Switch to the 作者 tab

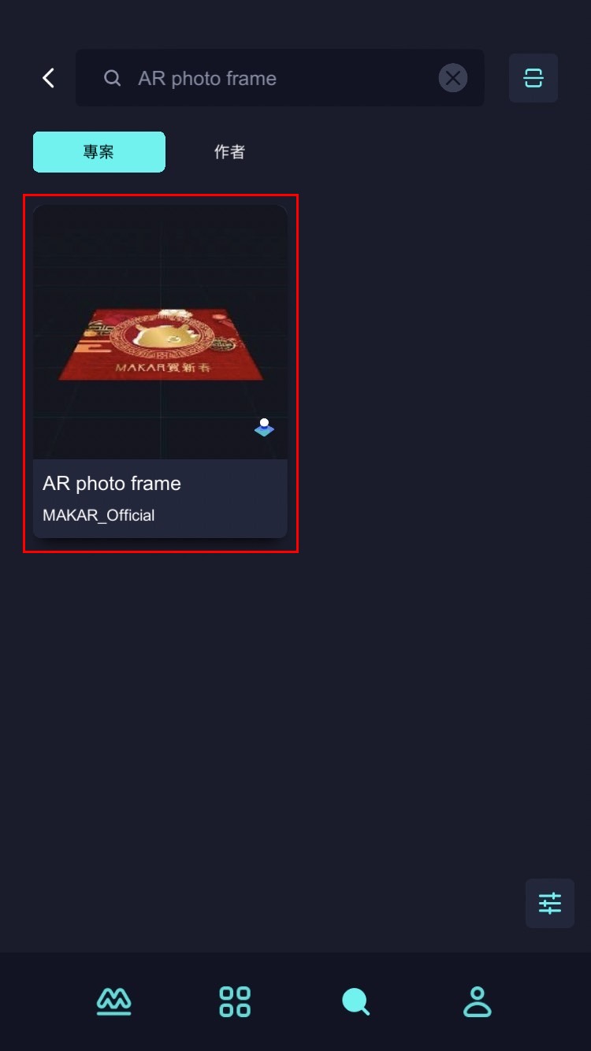coord(229,152)
